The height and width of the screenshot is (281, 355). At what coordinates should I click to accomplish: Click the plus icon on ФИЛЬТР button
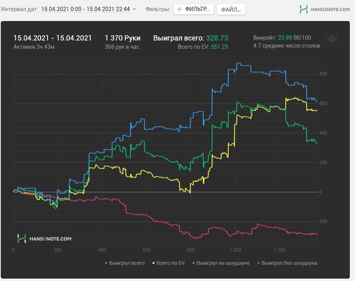point(180,9)
